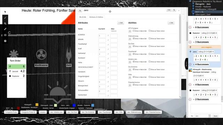Select Ubersquid | Zaid in the player list
Image resolution: width=223 pixels, height=125 pixels.
pos(203,14)
